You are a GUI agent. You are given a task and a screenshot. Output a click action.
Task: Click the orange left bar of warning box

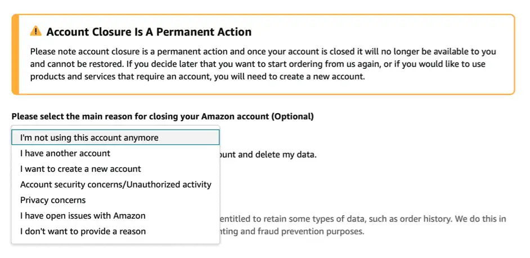[x=15, y=54]
